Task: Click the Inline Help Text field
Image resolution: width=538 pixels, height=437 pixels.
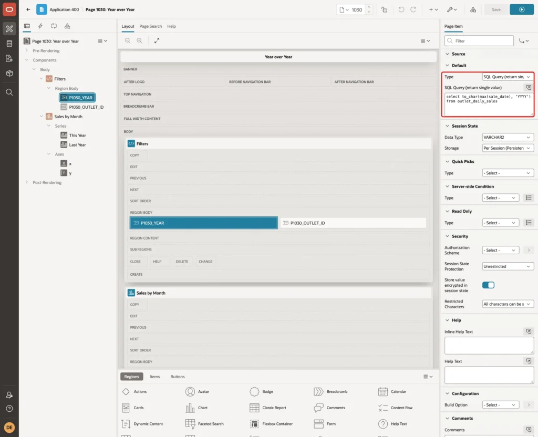Action: 489,346
